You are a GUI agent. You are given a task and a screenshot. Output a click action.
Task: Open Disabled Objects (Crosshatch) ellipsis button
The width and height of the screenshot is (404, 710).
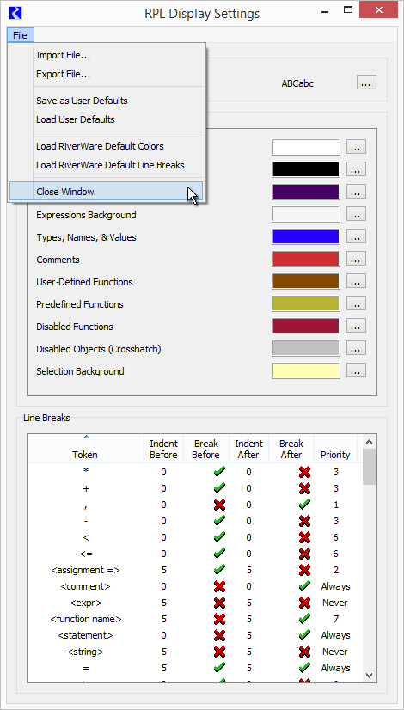tap(356, 348)
